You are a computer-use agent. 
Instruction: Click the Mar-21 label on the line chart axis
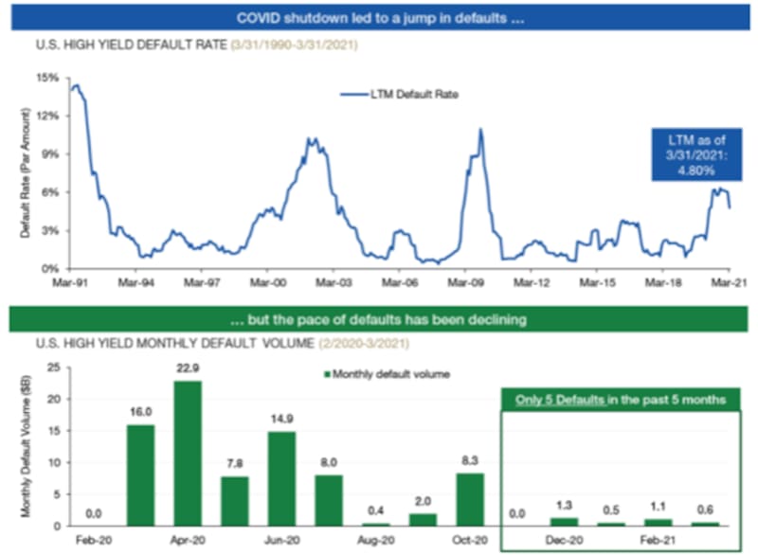(x=726, y=282)
